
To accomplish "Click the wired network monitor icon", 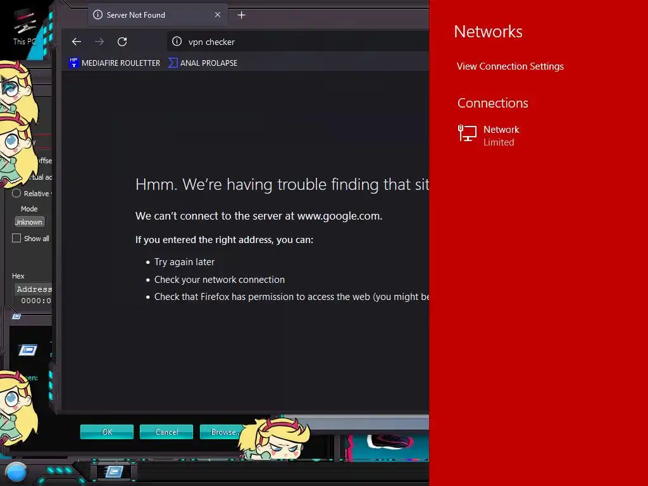I will click(467, 134).
